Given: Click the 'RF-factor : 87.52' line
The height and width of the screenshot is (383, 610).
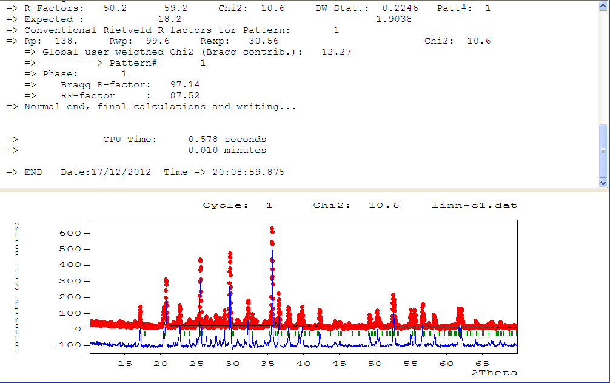Looking at the screenshot, I should pos(112,96).
